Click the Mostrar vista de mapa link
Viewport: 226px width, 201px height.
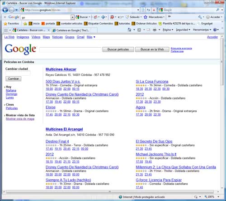click(20, 119)
